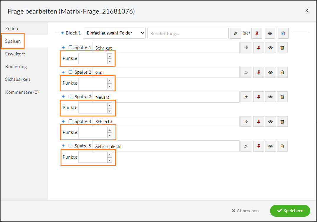Delete Block 1 using trash icon
Viewport: 317px width, 222px height.
click(x=283, y=33)
